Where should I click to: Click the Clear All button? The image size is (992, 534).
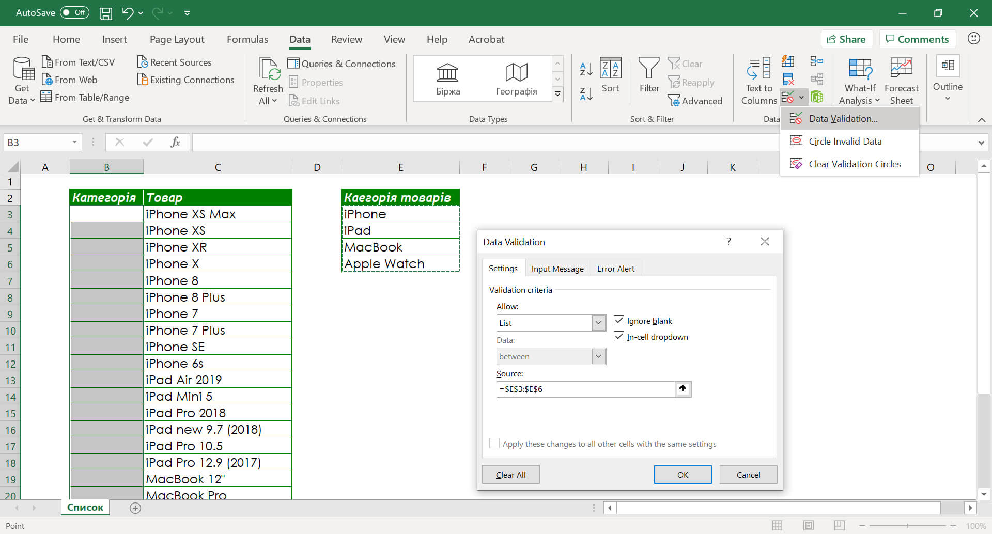point(510,475)
